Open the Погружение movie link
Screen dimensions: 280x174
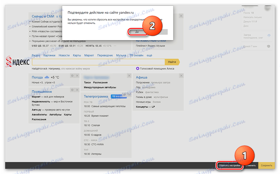coord(143,82)
